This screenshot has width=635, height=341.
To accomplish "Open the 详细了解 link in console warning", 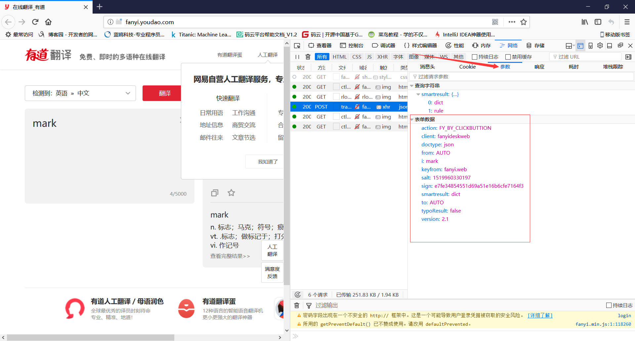I will tap(540, 316).
